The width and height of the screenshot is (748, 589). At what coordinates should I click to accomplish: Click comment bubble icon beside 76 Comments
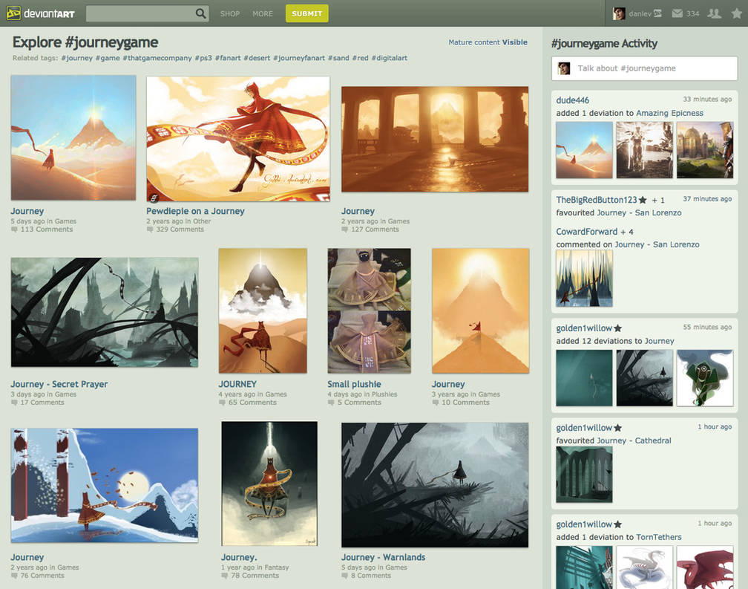14,576
